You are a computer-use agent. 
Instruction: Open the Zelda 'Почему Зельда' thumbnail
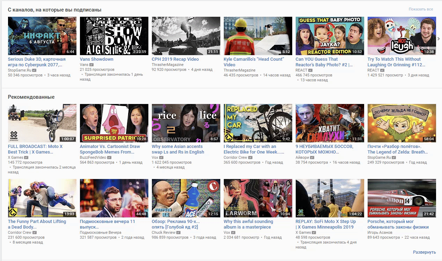point(402,123)
